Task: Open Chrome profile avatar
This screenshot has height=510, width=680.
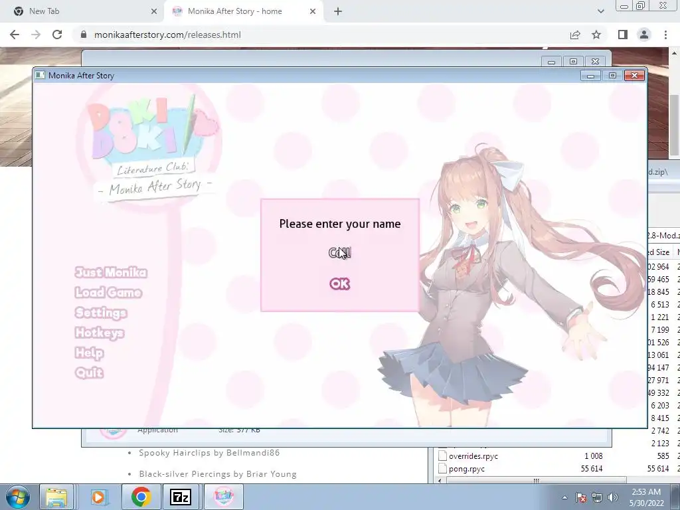Action: tap(644, 35)
